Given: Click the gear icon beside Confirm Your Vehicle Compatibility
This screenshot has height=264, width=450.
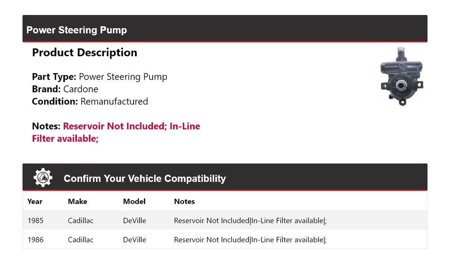Looking at the screenshot, I should click(43, 178).
